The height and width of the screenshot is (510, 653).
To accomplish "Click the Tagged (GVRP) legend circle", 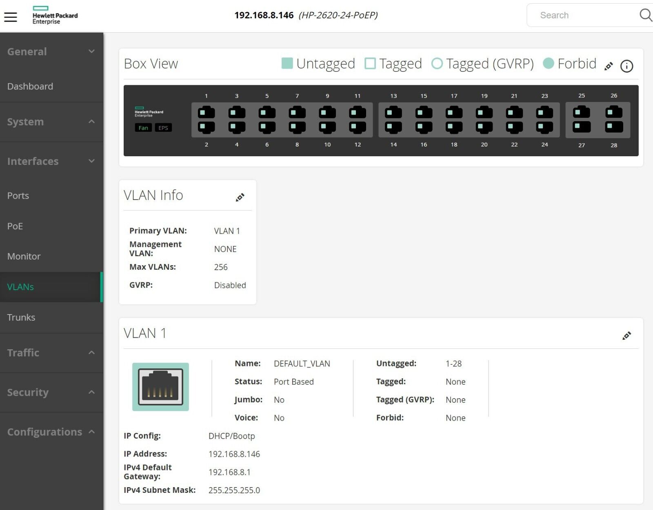I will 437,64.
